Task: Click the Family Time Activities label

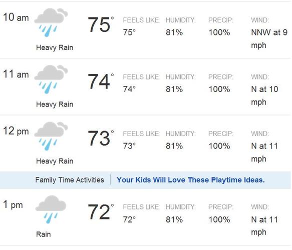Action: (70, 180)
